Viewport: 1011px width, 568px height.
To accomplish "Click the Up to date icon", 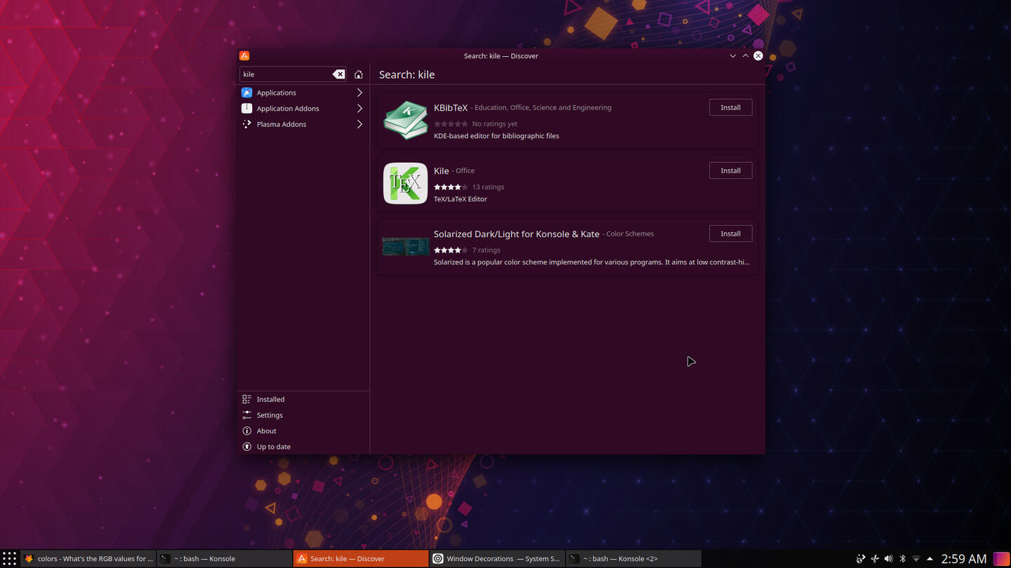I will 246,447.
